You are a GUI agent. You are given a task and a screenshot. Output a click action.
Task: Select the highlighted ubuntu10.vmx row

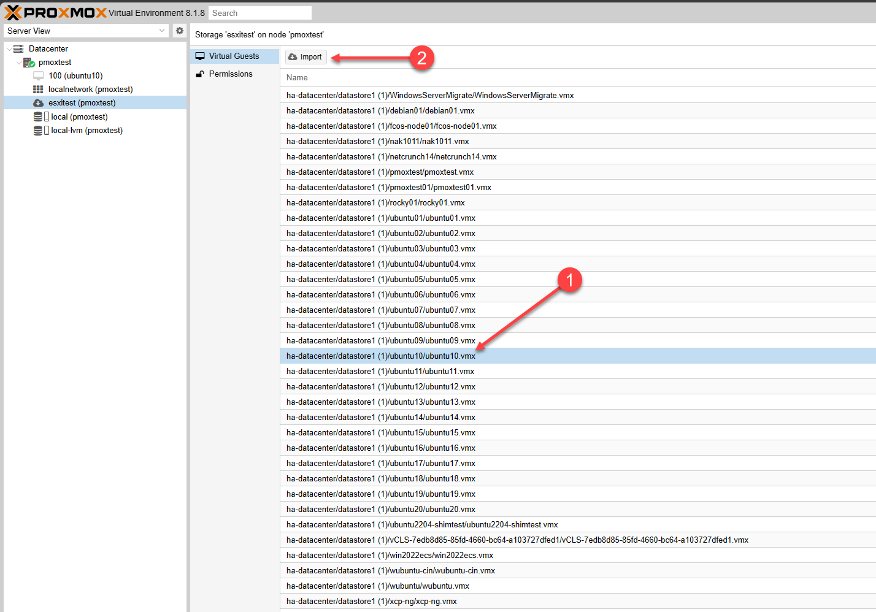[x=578, y=356]
